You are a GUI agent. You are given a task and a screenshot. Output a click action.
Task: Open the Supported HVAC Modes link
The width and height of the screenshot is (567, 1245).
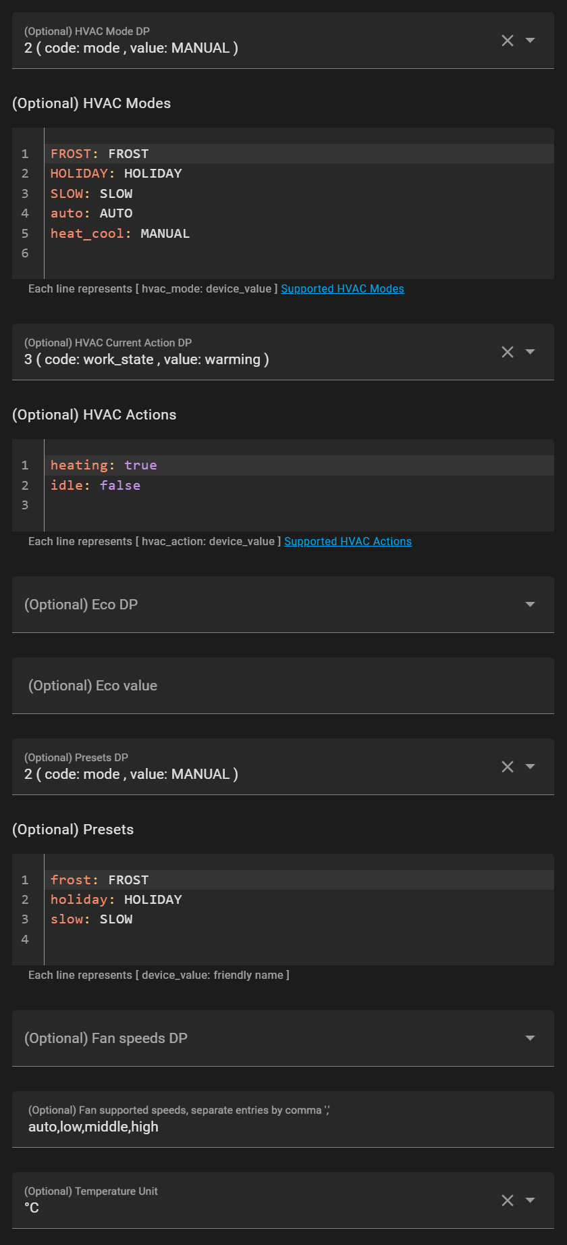(x=342, y=289)
